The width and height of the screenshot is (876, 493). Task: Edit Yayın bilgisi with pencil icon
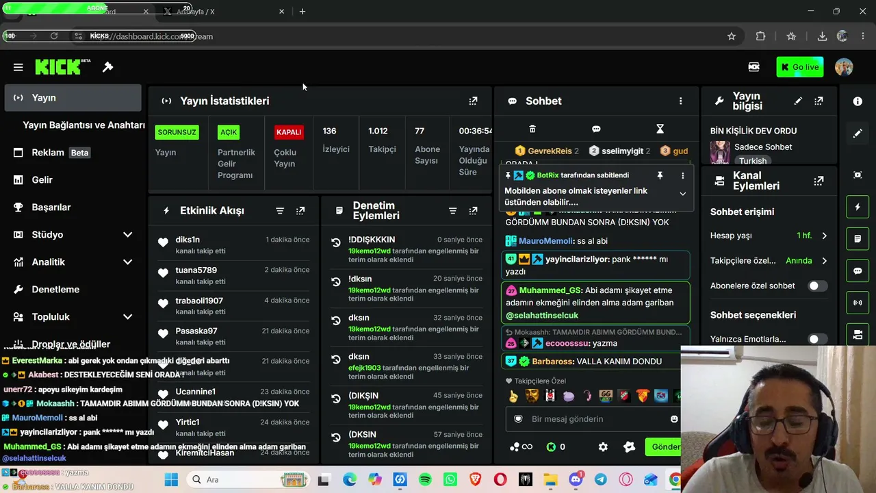tap(798, 101)
